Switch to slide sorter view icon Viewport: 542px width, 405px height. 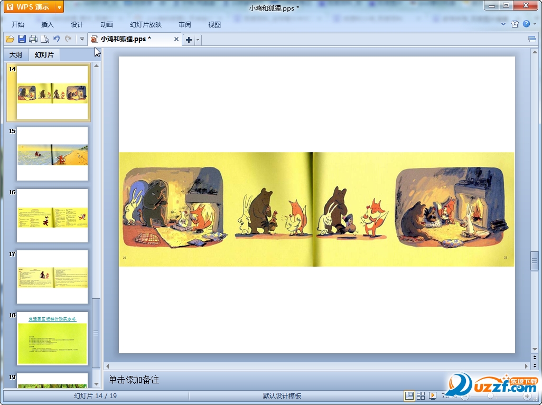tap(420, 395)
